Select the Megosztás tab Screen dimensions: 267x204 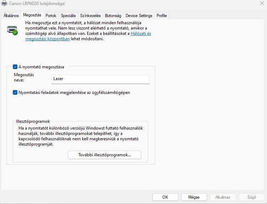pyautogui.click(x=32, y=15)
